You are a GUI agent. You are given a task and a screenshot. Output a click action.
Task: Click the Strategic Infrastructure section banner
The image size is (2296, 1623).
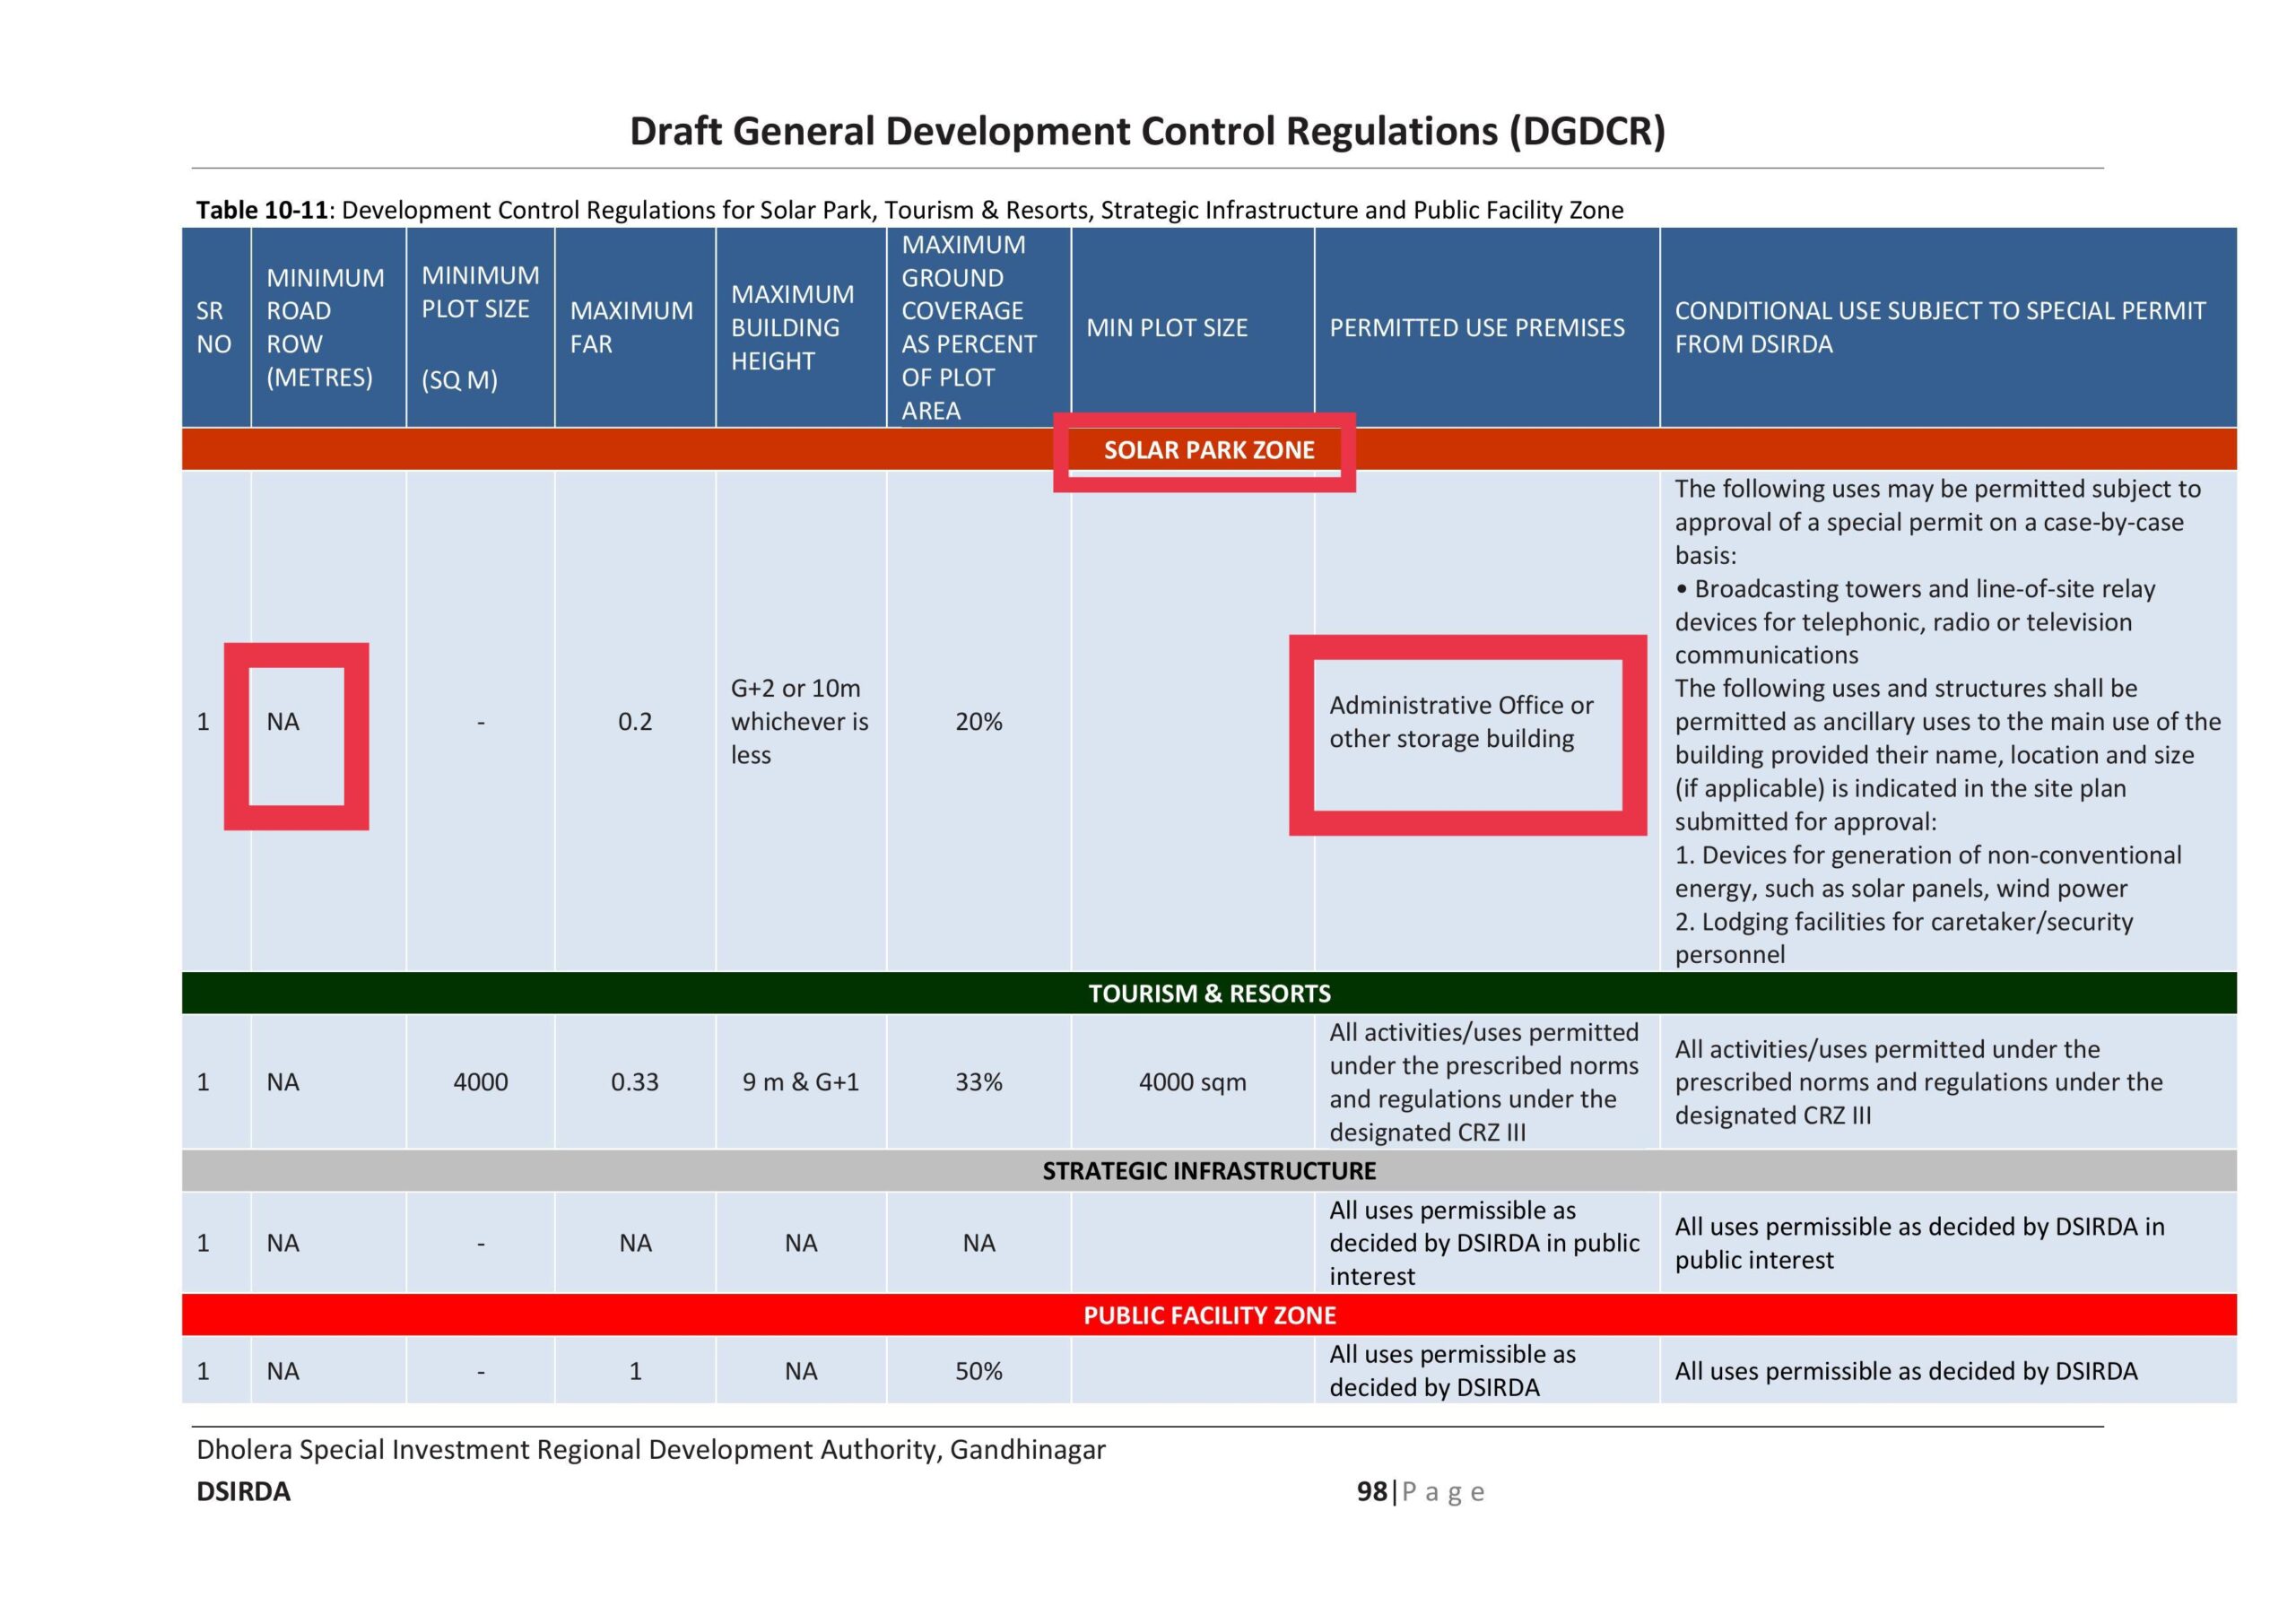click(1208, 1170)
